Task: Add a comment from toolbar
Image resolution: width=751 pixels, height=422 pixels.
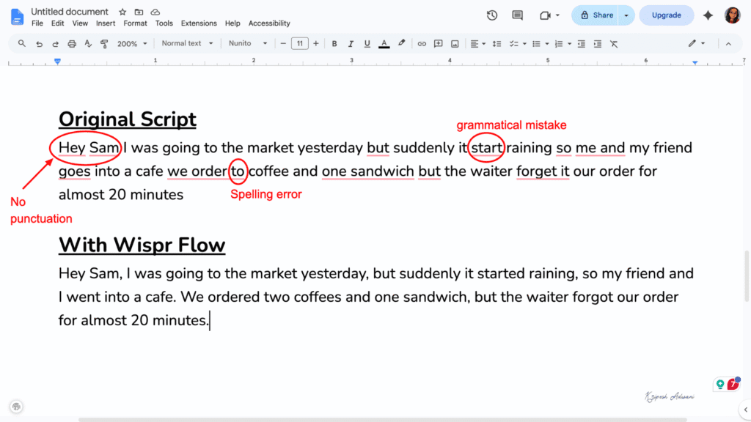Action: (x=438, y=44)
